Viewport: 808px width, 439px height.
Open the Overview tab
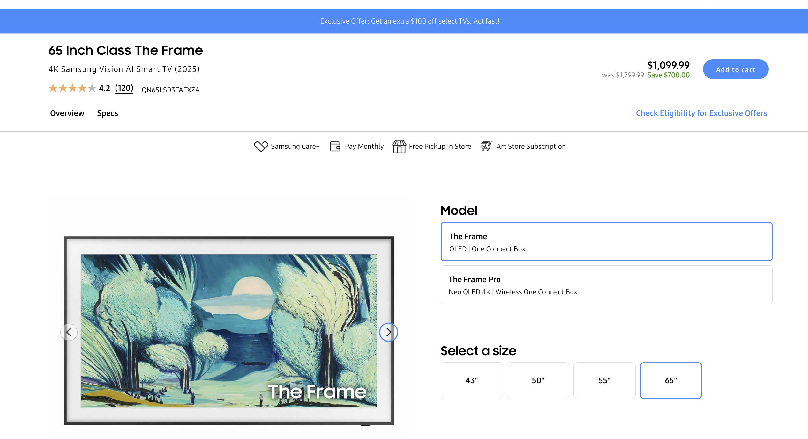[67, 113]
